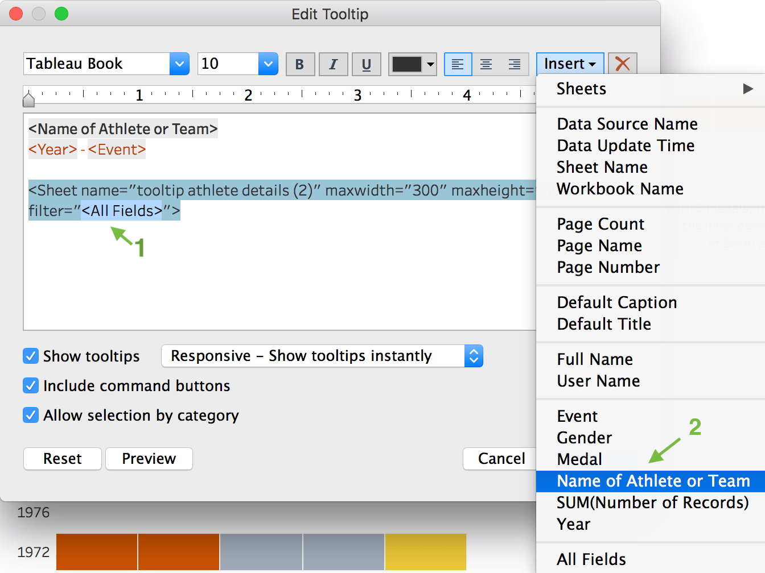765x573 pixels.
Task: Disable the Show tooltips checkbox
Action: (31, 356)
